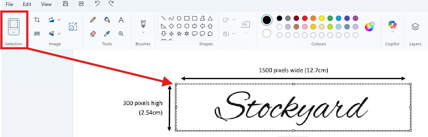Activate the Text tool
This screenshot has height=137, width=428.
[x=121, y=20]
